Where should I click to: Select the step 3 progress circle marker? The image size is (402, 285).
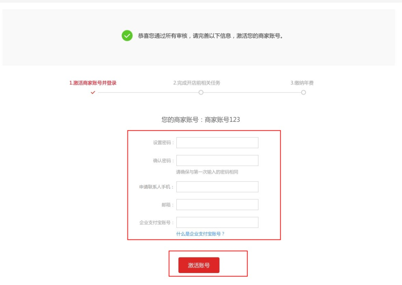pos(304,92)
